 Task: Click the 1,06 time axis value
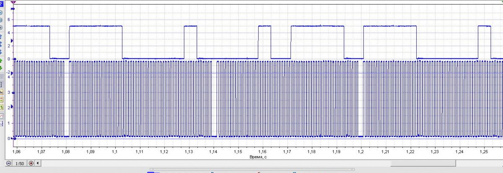pyautogui.click(x=17, y=151)
